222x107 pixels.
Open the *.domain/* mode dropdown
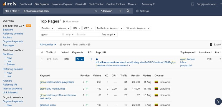coord(111,11)
